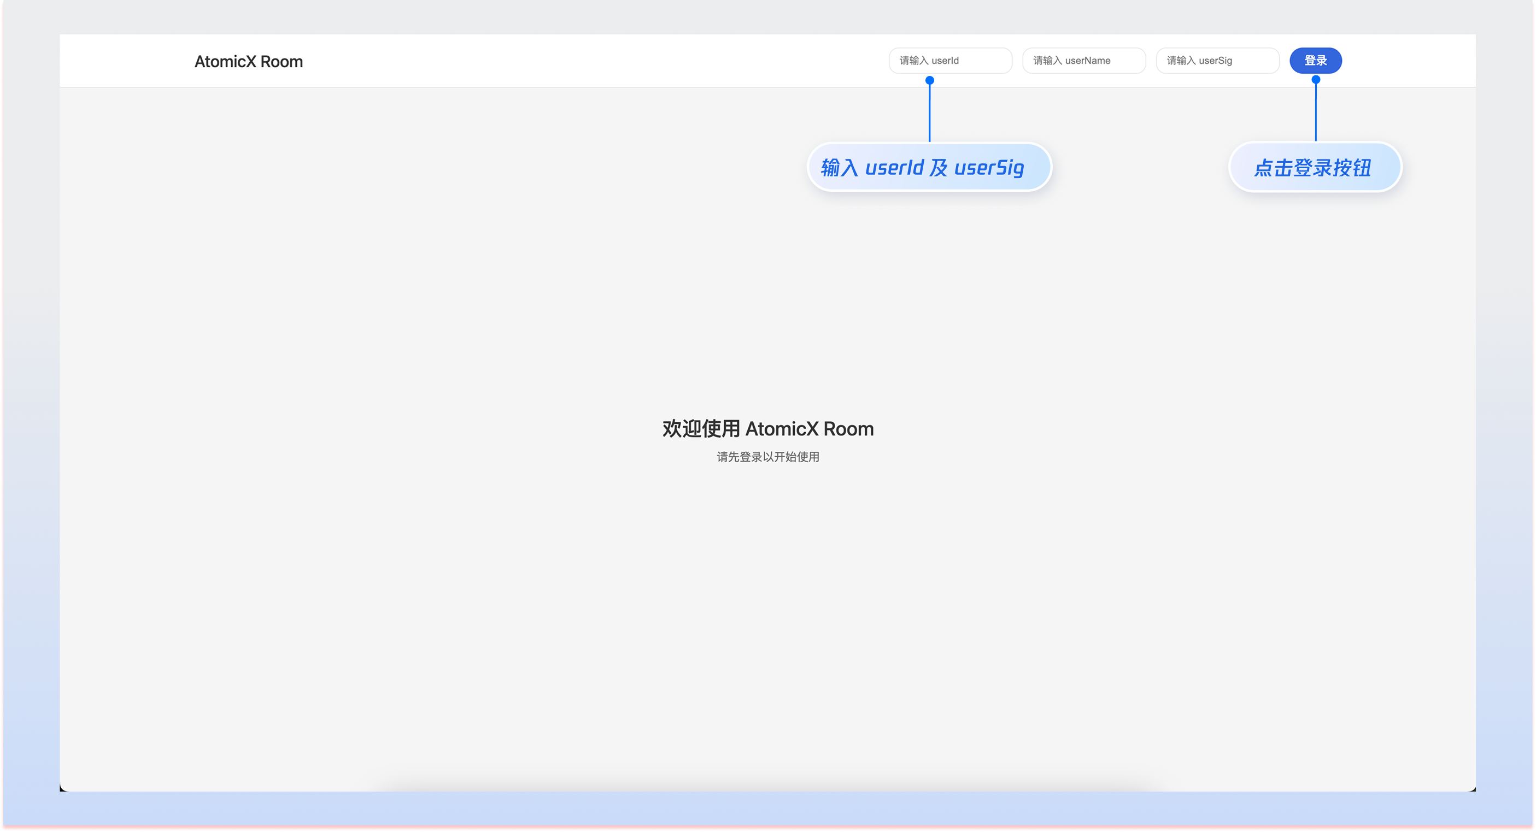Click the AtomicX Room header title
This screenshot has height=832, width=1536.
point(249,61)
